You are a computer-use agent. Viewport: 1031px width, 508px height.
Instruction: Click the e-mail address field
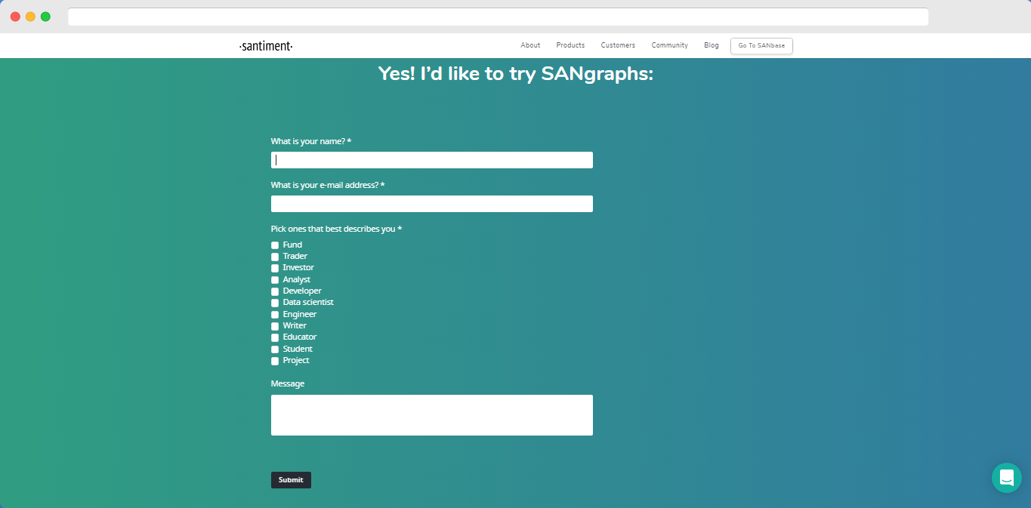coord(432,204)
